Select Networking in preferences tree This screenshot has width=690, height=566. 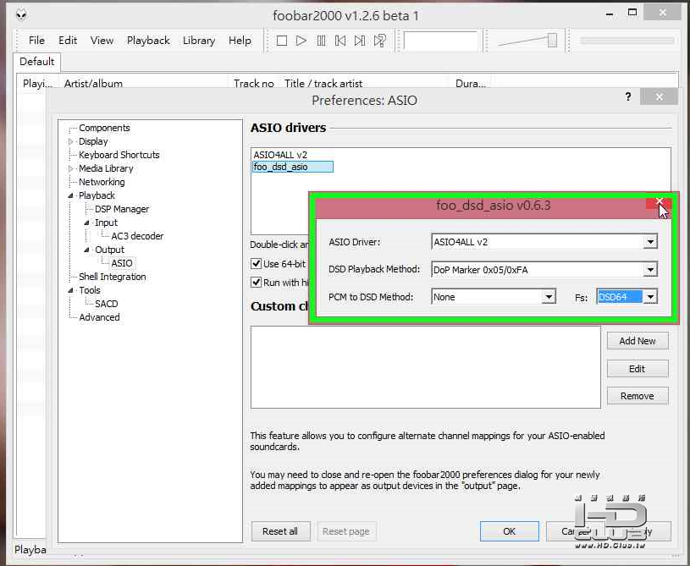point(102,182)
